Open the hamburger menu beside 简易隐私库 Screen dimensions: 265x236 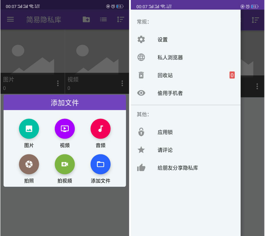(10, 19)
